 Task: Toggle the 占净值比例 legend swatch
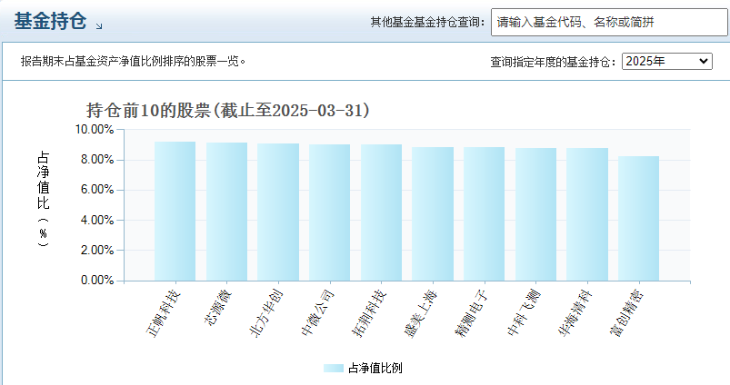334,369
